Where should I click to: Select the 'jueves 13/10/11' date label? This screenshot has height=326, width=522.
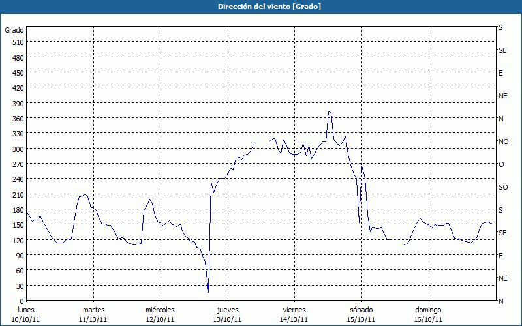(227, 314)
